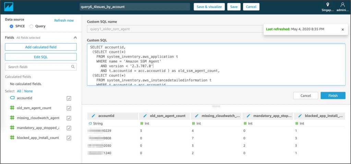Click hash icon beside mandatory_app_stopped field

12,128
